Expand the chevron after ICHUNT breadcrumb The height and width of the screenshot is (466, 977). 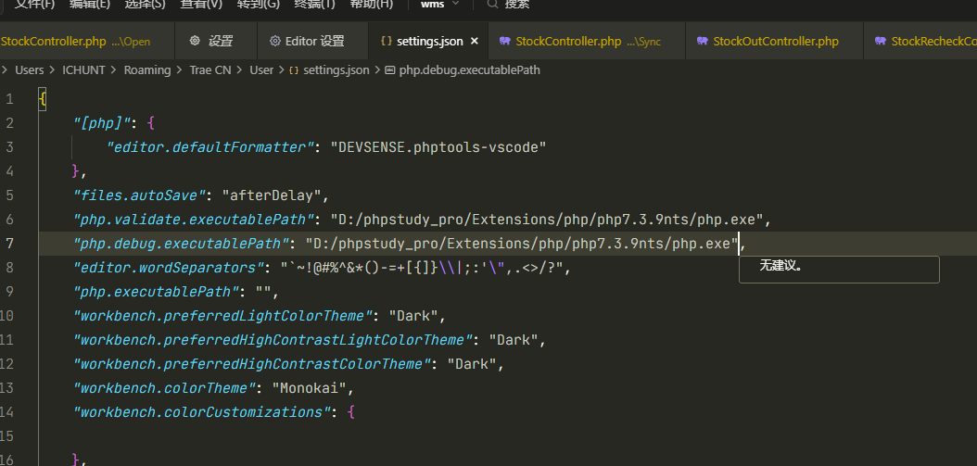(x=114, y=69)
